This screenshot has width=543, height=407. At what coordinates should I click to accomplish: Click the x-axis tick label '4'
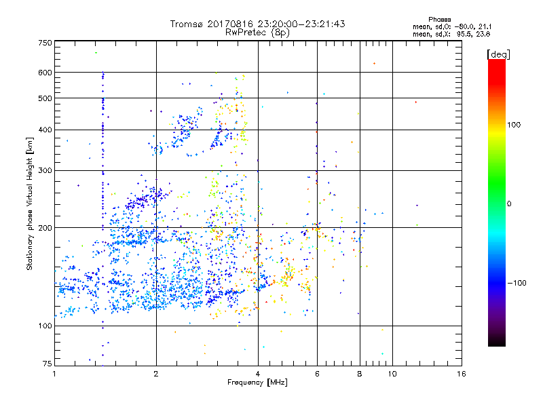tap(258, 374)
